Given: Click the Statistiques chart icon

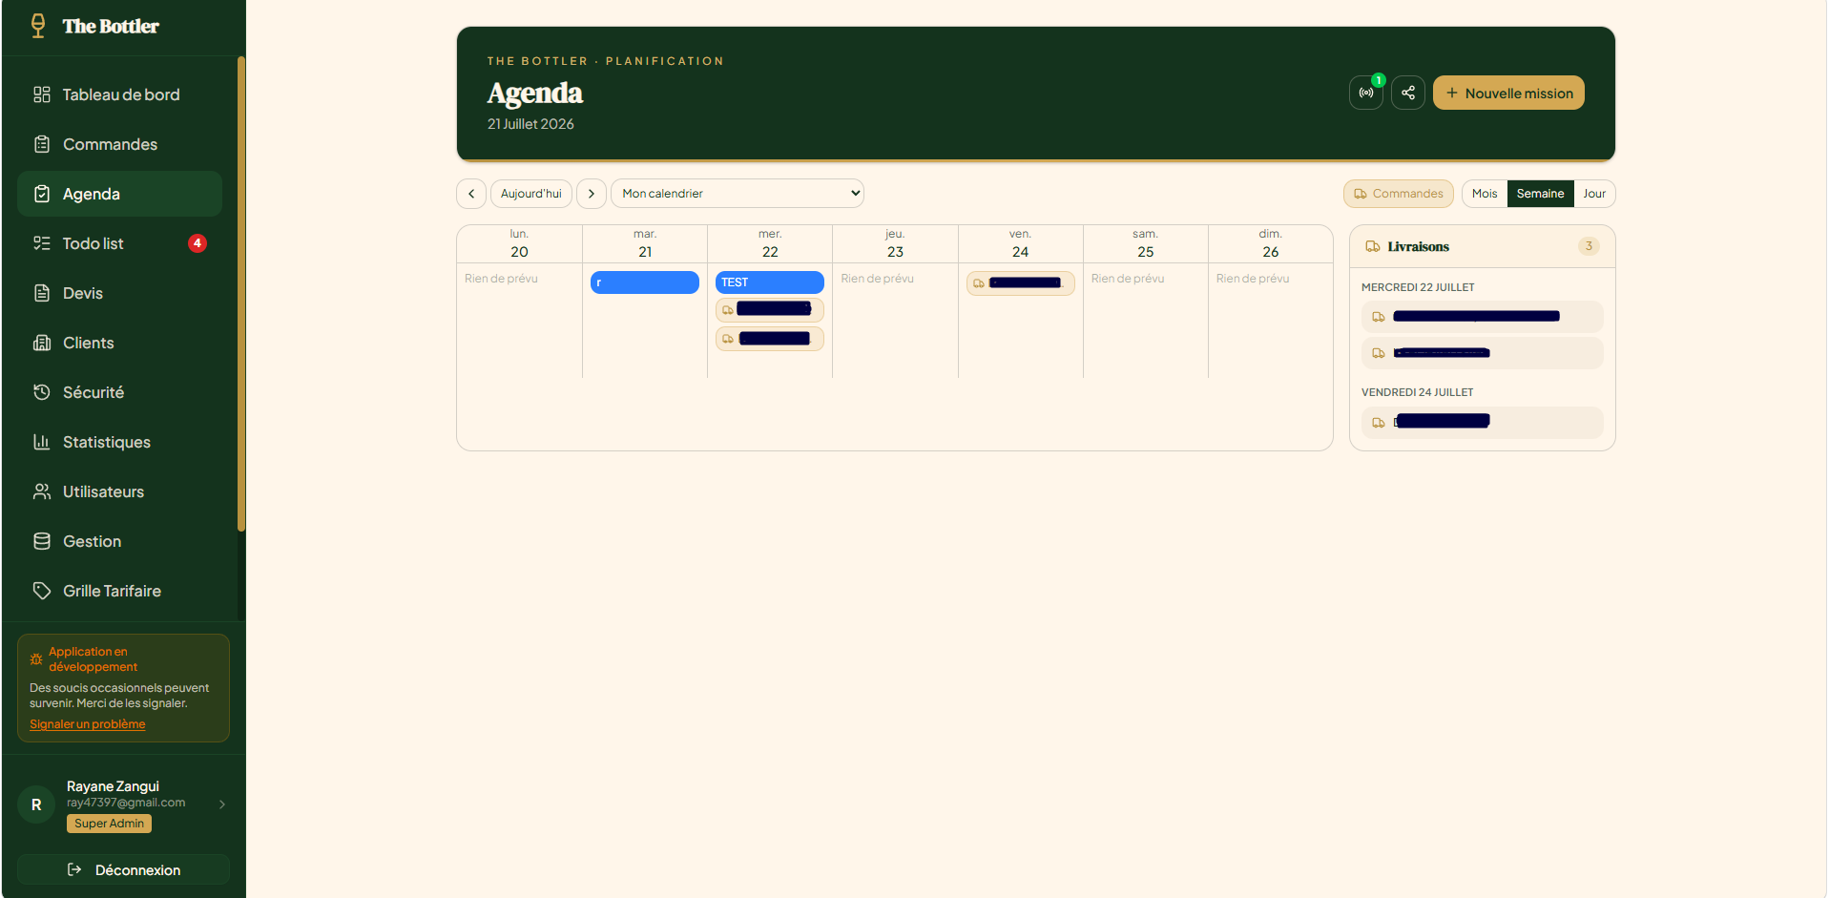Looking at the screenshot, I should (42, 442).
